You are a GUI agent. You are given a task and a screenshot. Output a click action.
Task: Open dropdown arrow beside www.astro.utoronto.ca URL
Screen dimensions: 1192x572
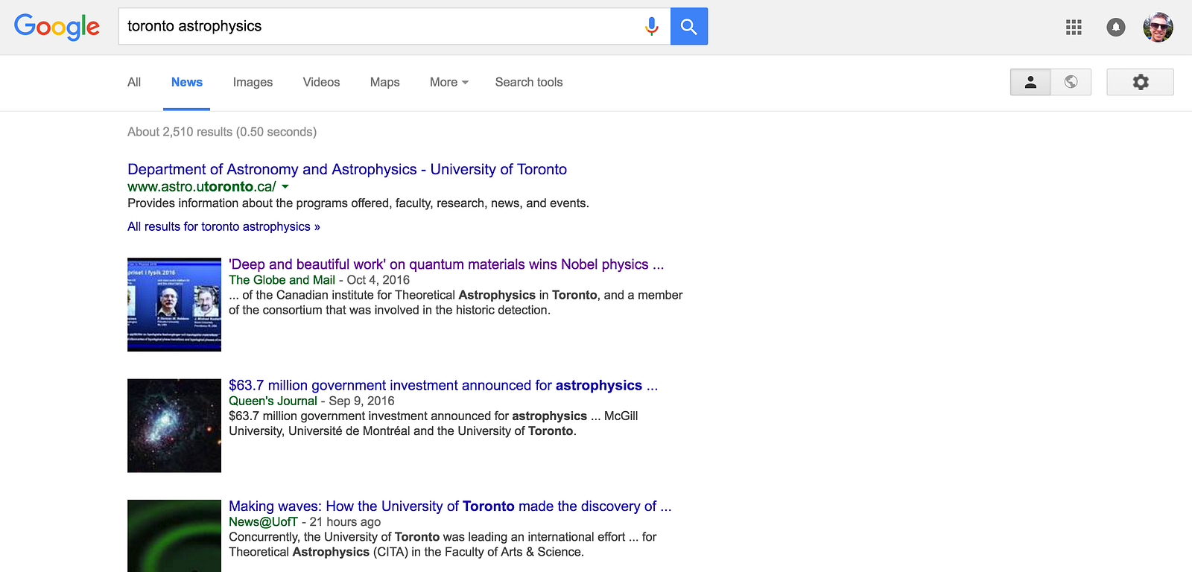click(x=285, y=187)
